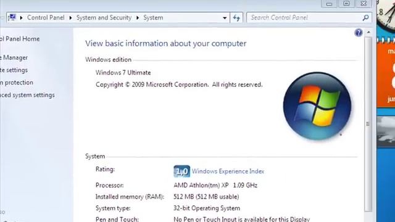Select the System breadcrumb
Screen dimensions: 395x222
(x=153, y=18)
